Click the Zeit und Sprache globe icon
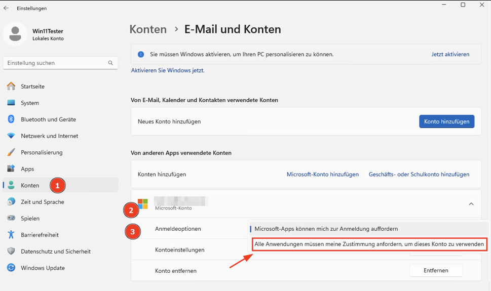 coord(11,202)
